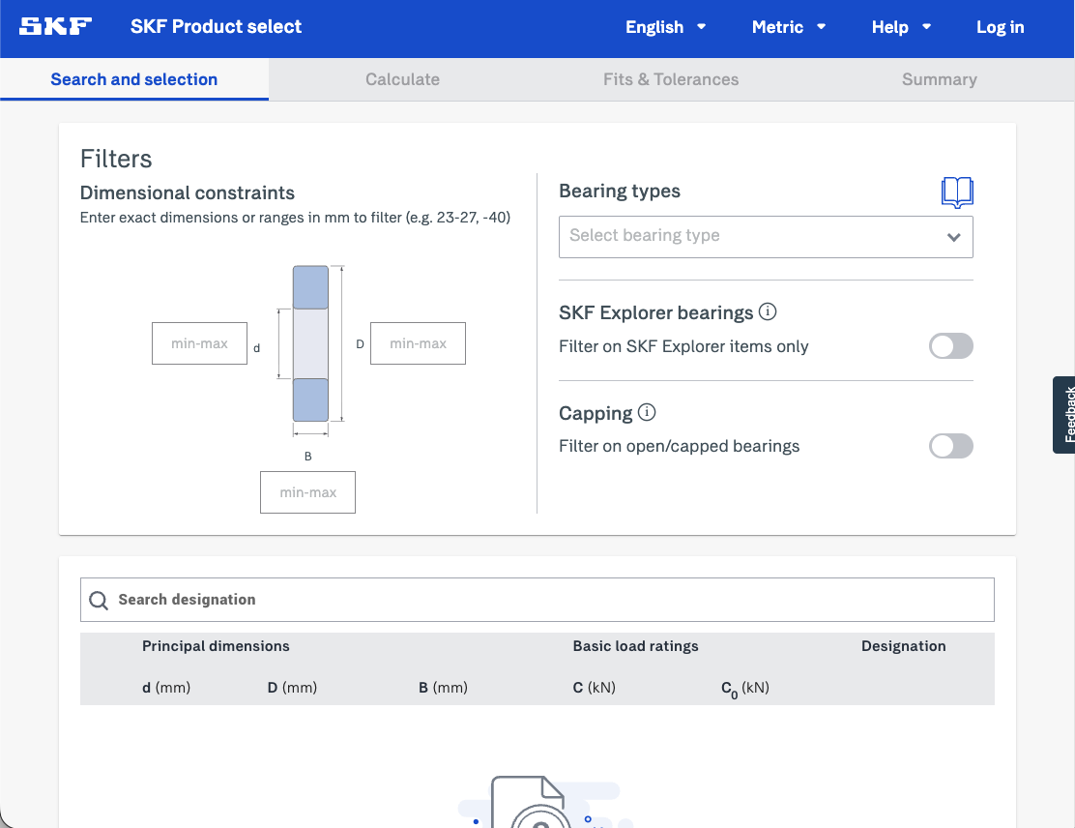Viewport: 1075px width, 828px height.
Task: Click the SKF logo
Action: [55, 27]
